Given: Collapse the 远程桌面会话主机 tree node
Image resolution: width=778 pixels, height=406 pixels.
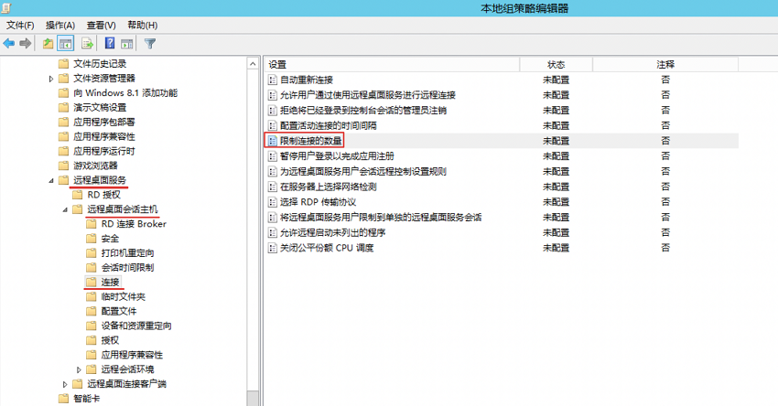Looking at the screenshot, I should 64,209.
